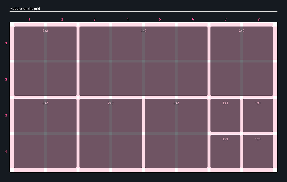Screen dimensions: 287x182
Task: Click column header label 1
Action: click(29, 19)
